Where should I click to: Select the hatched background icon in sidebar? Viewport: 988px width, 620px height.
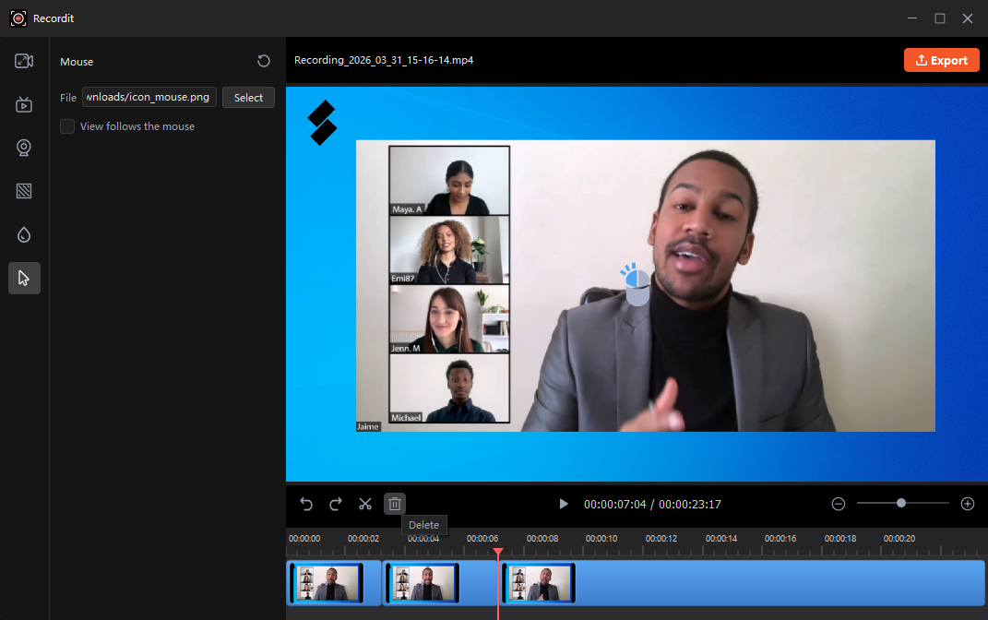pyautogui.click(x=24, y=191)
